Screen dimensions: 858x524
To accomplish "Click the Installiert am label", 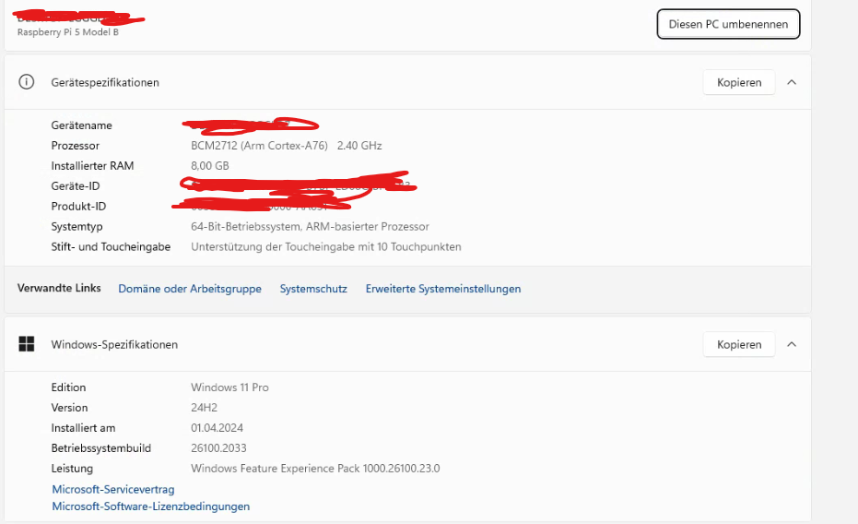I will pyautogui.click(x=83, y=428).
